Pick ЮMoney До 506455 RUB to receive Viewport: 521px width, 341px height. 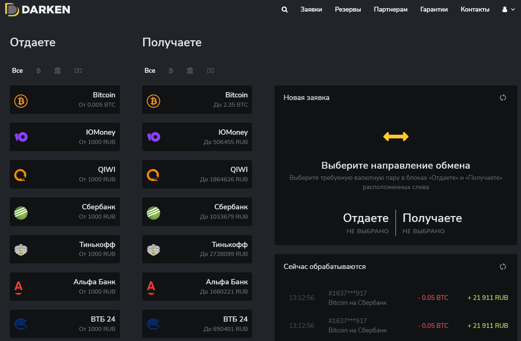[x=197, y=137]
